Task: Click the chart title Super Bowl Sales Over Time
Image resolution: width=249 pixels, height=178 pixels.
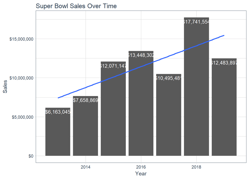Action: coord(76,6)
